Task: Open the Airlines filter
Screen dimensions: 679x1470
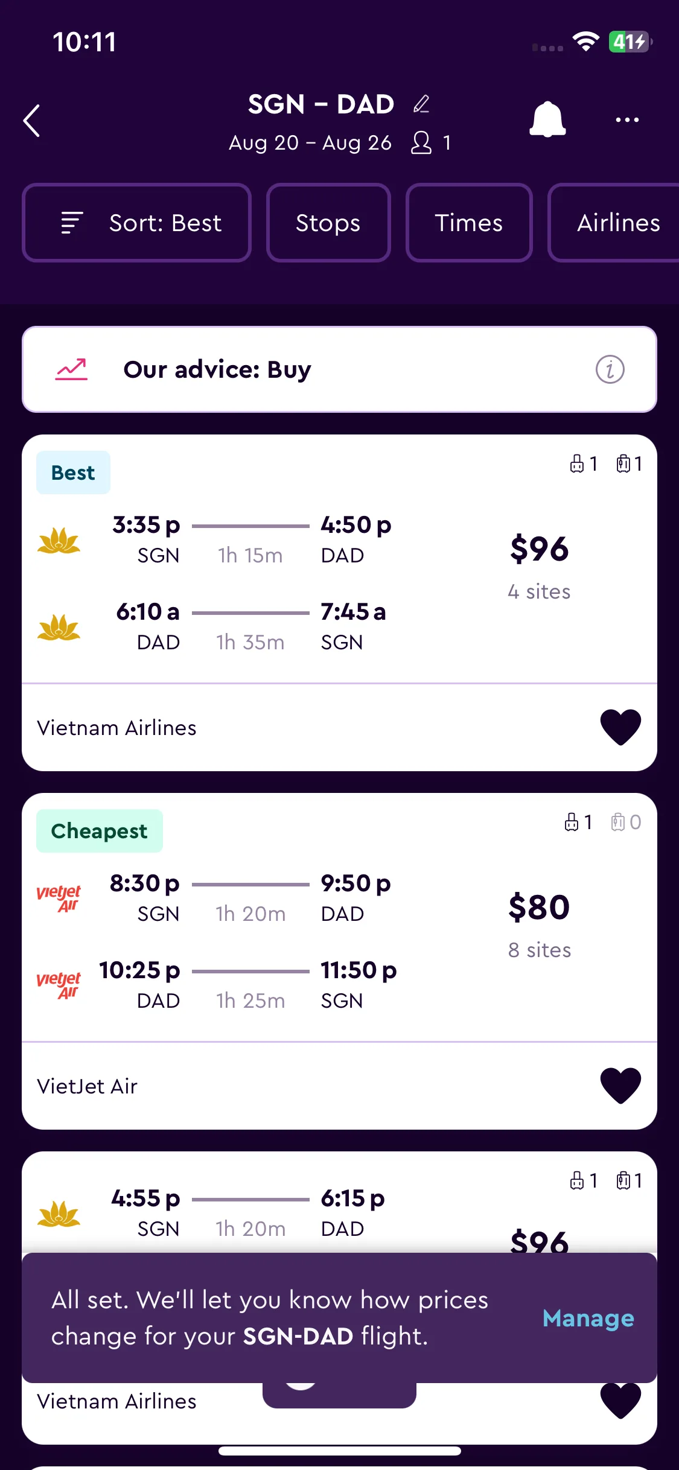Action: 614,223
